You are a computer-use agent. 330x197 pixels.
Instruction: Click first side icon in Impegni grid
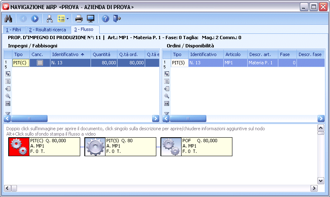coord(8,74)
